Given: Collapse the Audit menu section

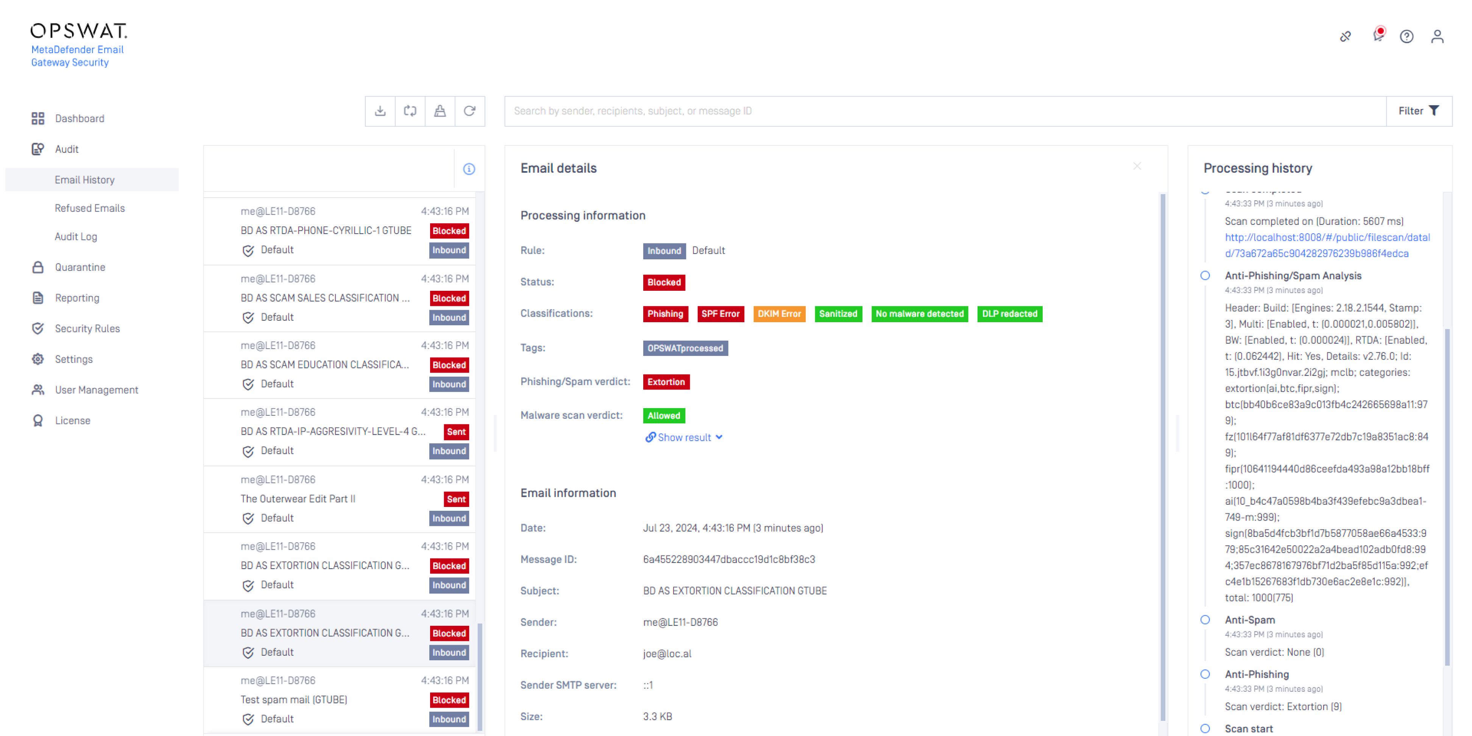Looking at the screenshot, I should point(66,149).
